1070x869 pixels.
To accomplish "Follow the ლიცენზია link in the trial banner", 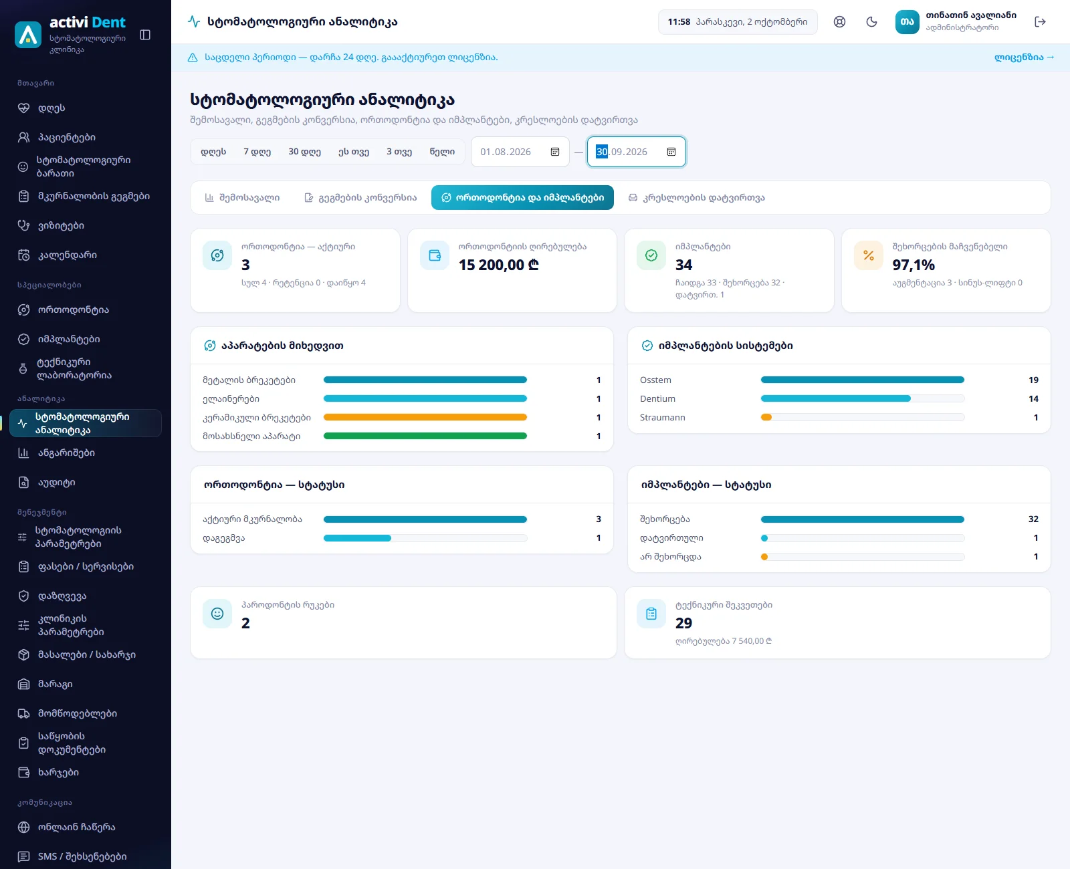I will pyautogui.click(x=1024, y=57).
